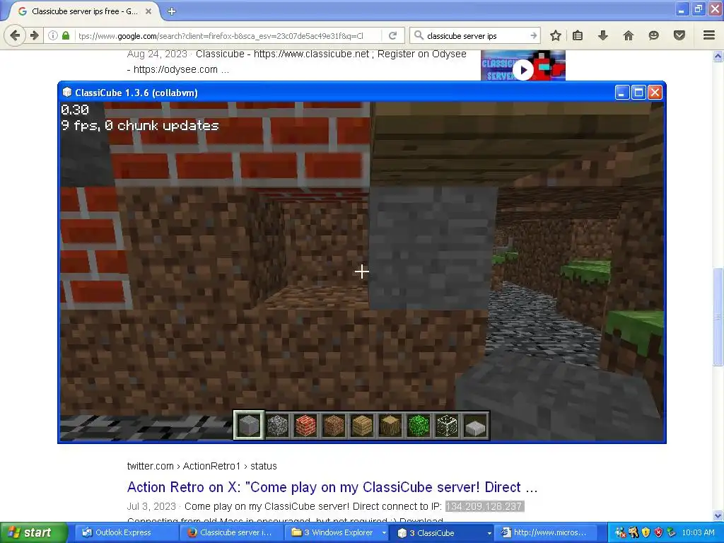Click the highlighted IP address 134.209.128.237
724x543 pixels.
click(x=484, y=506)
